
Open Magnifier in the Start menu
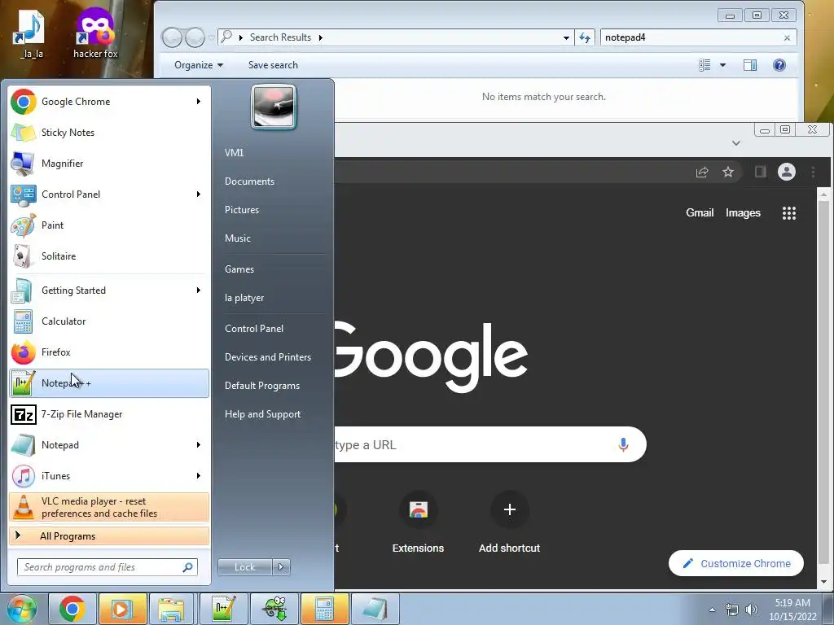coord(109,163)
